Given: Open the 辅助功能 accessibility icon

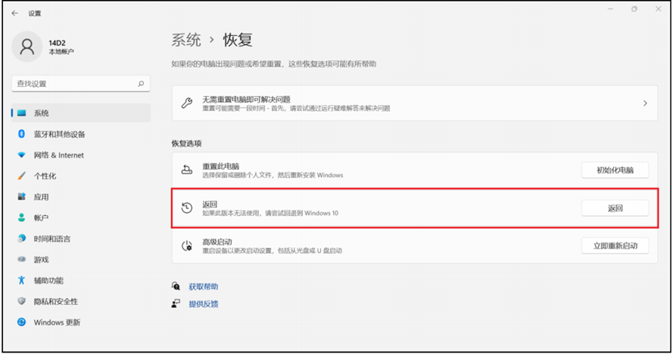Looking at the screenshot, I should (x=22, y=280).
